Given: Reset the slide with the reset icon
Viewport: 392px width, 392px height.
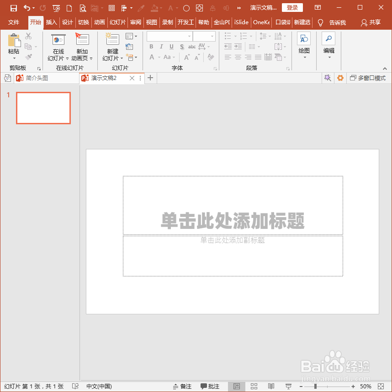Looking at the screenshot, I should 129,47.
